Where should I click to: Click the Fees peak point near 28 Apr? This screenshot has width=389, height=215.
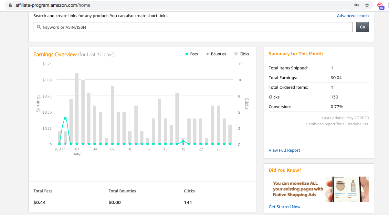[x=65, y=118]
